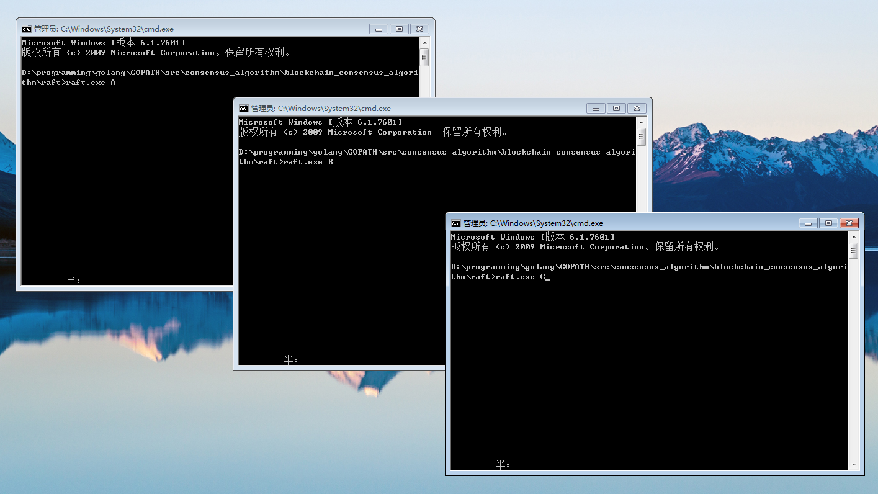Image resolution: width=878 pixels, height=494 pixels.
Task: Open the system menu icon of raft.exe A window
Action: point(25,29)
